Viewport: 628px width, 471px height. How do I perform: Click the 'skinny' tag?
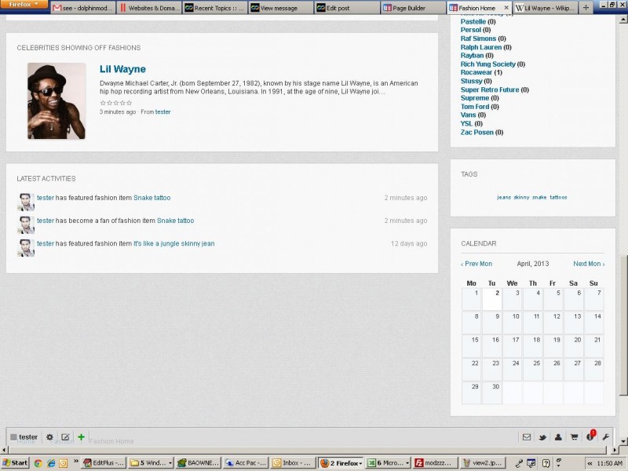pyautogui.click(x=521, y=197)
